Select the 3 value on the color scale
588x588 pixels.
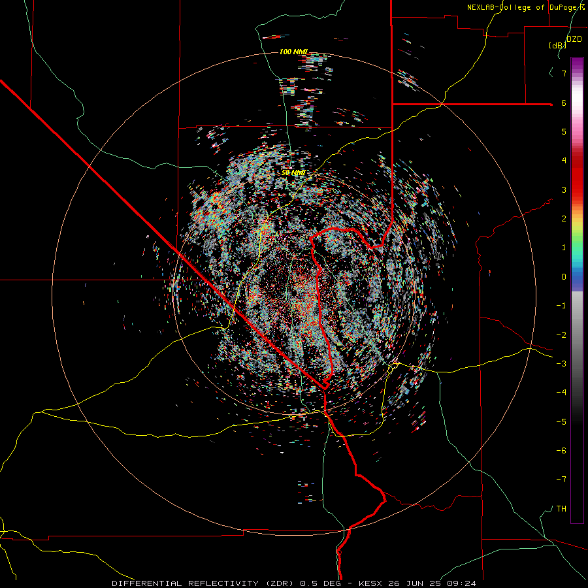pos(564,189)
